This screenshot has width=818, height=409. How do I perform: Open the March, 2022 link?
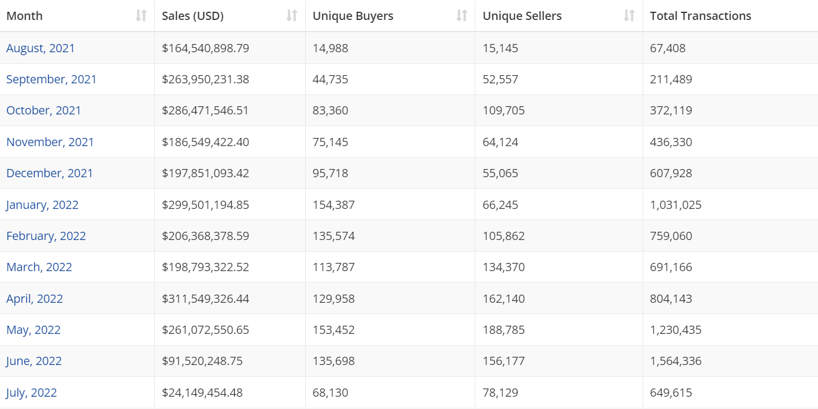pos(39,267)
